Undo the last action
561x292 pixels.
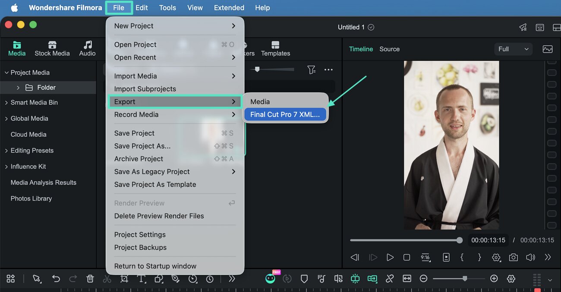point(56,279)
